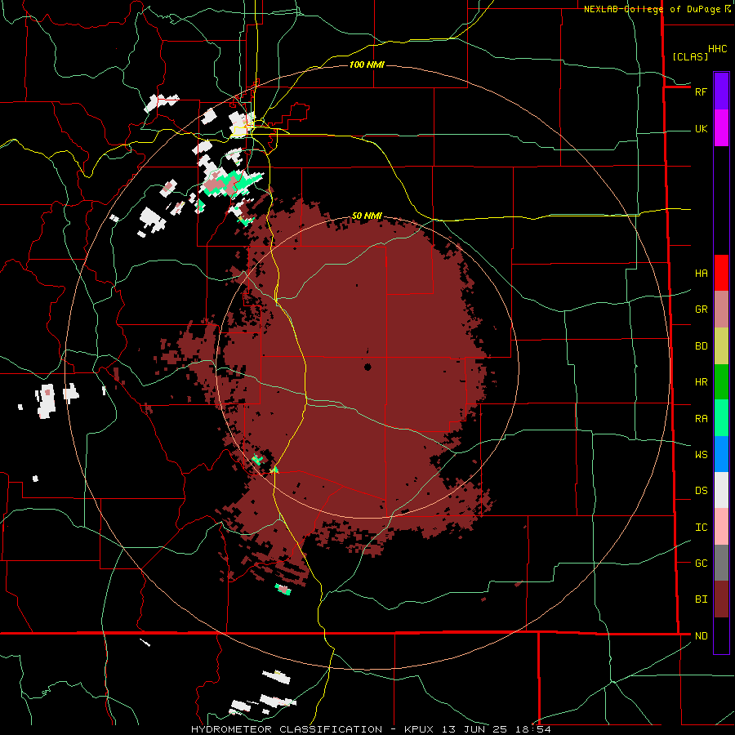Click the HHC product label
This screenshot has height=735, width=735.
[717, 49]
